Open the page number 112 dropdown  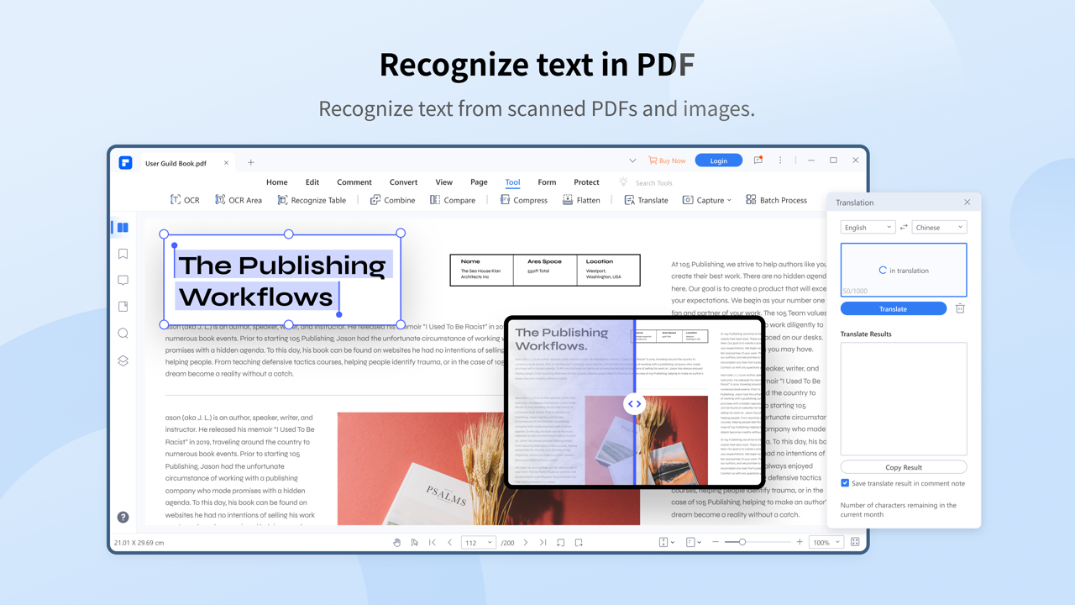click(478, 543)
